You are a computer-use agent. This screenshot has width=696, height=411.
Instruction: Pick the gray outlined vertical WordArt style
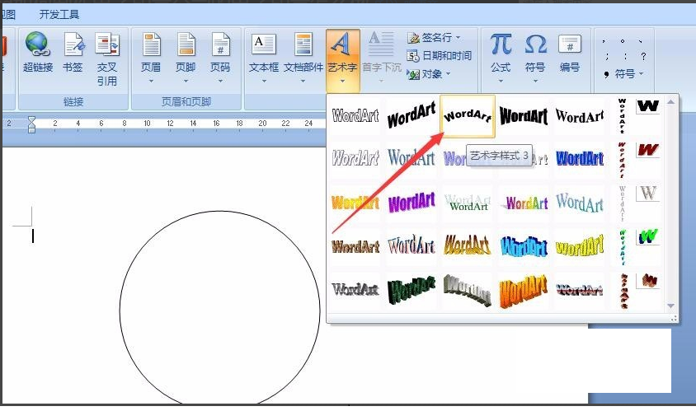(622, 203)
